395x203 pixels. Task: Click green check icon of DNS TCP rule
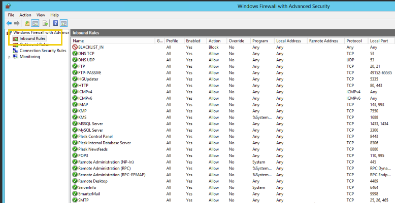75,54
